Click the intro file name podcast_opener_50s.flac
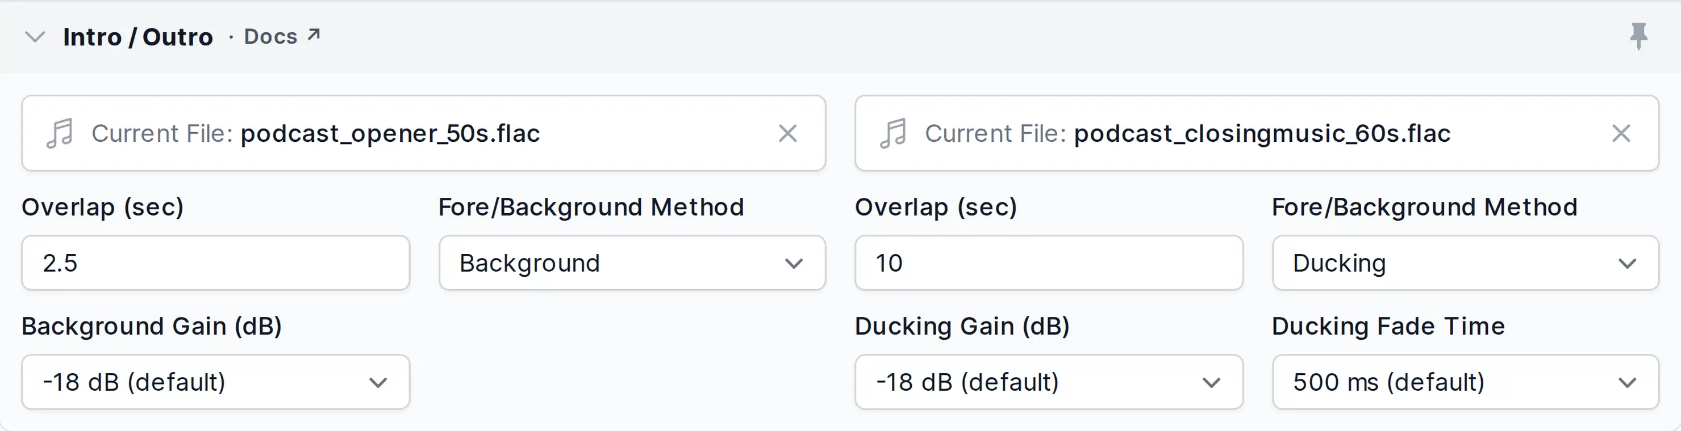The image size is (1681, 431). click(390, 133)
